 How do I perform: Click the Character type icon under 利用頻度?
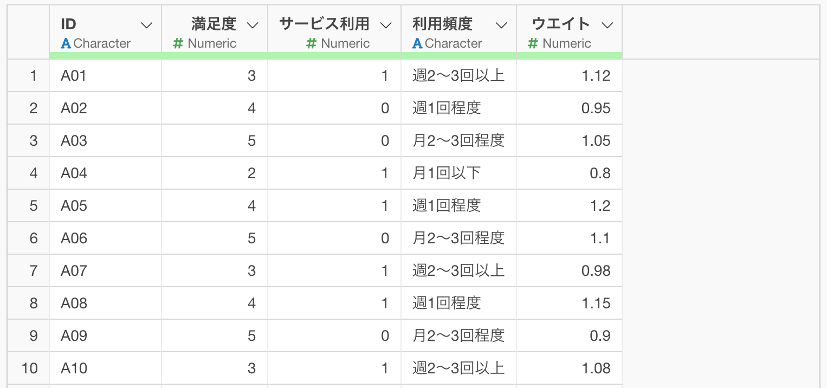(417, 44)
